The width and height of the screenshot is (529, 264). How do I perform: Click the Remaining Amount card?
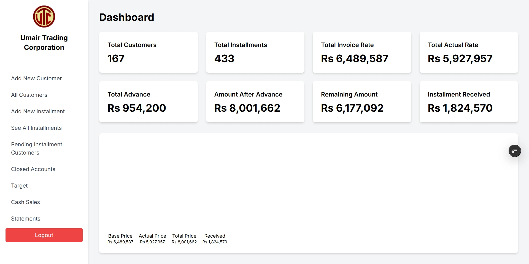tap(362, 102)
